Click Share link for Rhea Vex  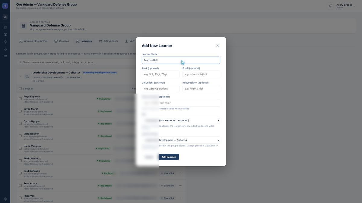click(x=168, y=198)
